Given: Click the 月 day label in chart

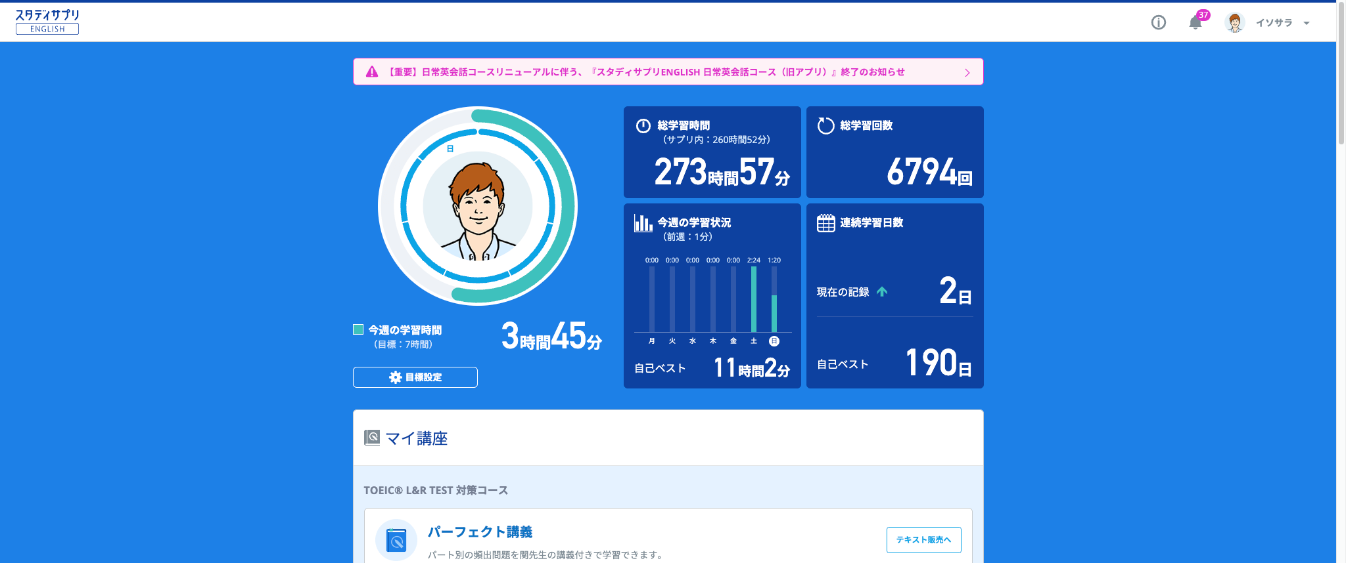Looking at the screenshot, I should coord(652,341).
